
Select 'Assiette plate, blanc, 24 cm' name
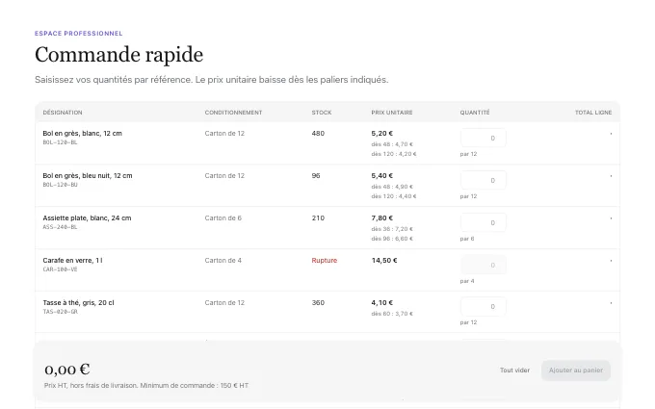pyautogui.click(x=87, y=217)
